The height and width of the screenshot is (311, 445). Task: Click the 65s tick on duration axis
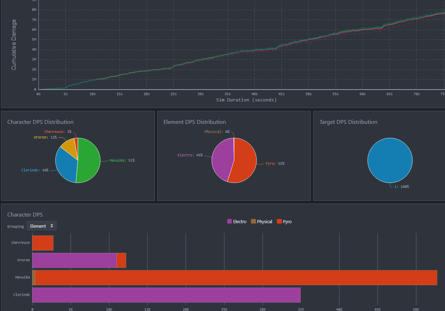coord(389,94)
